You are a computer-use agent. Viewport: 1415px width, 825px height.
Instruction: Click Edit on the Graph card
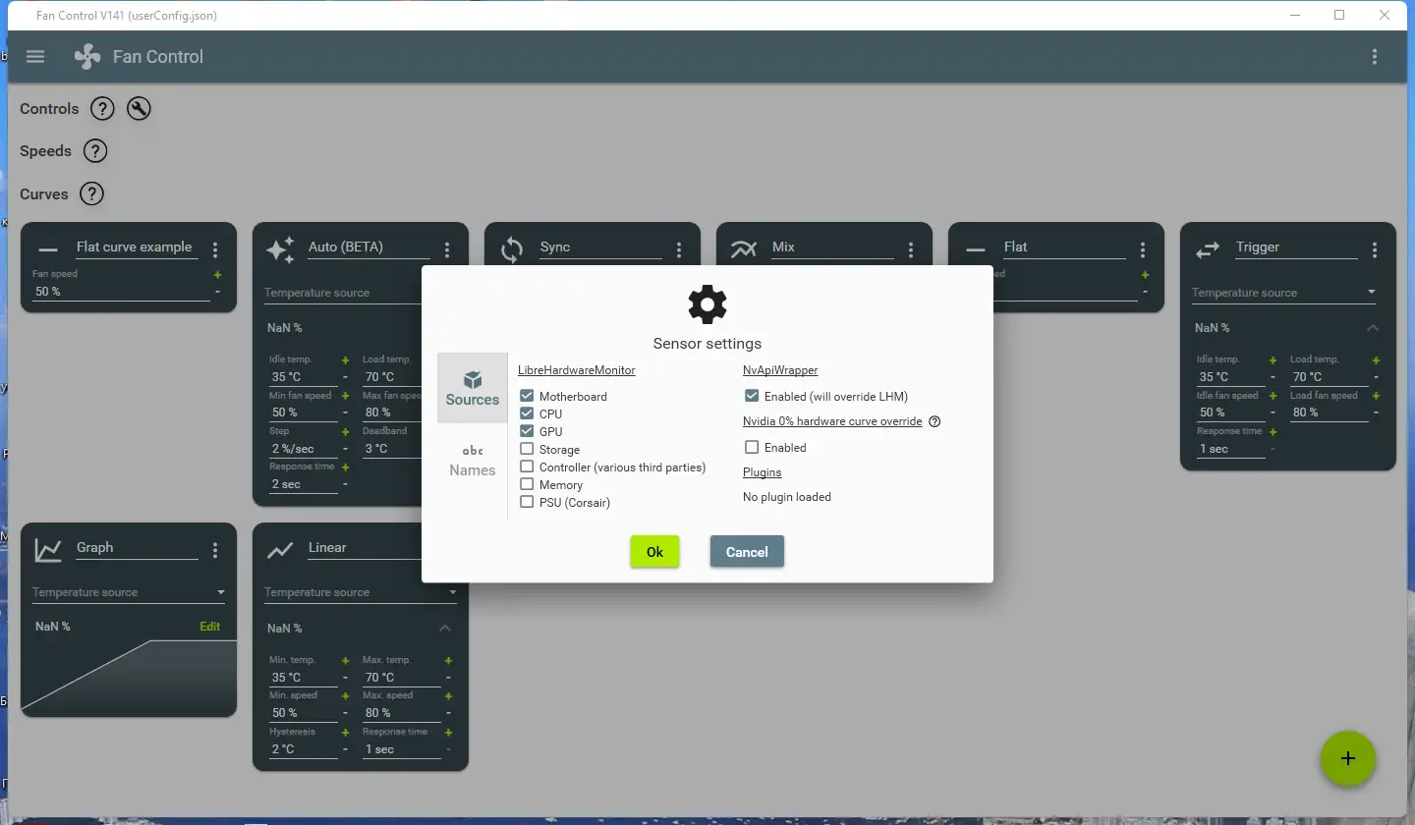click(x=209, y=627)
